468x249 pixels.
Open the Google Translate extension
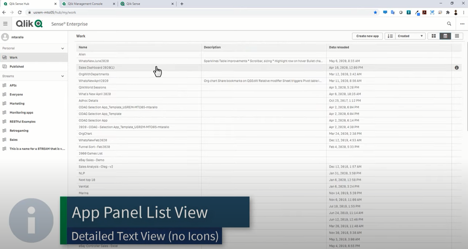click(393, 13)
